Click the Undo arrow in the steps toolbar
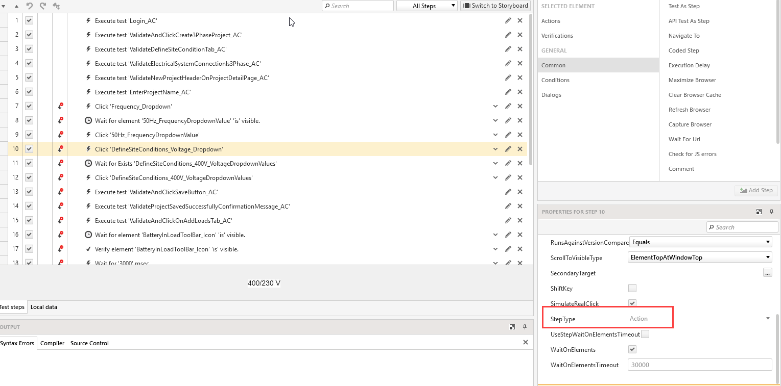This screenshot has width=781, height=386. pos(30,6)
